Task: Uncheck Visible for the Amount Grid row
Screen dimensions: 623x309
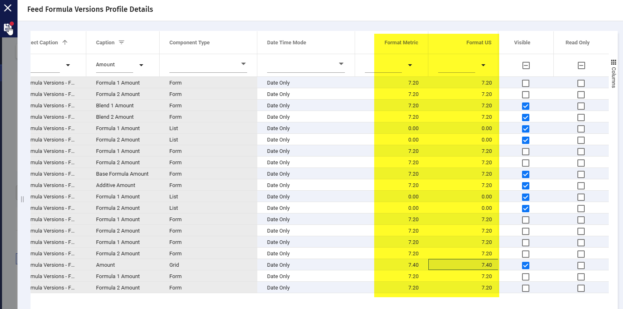Action: 526,265
